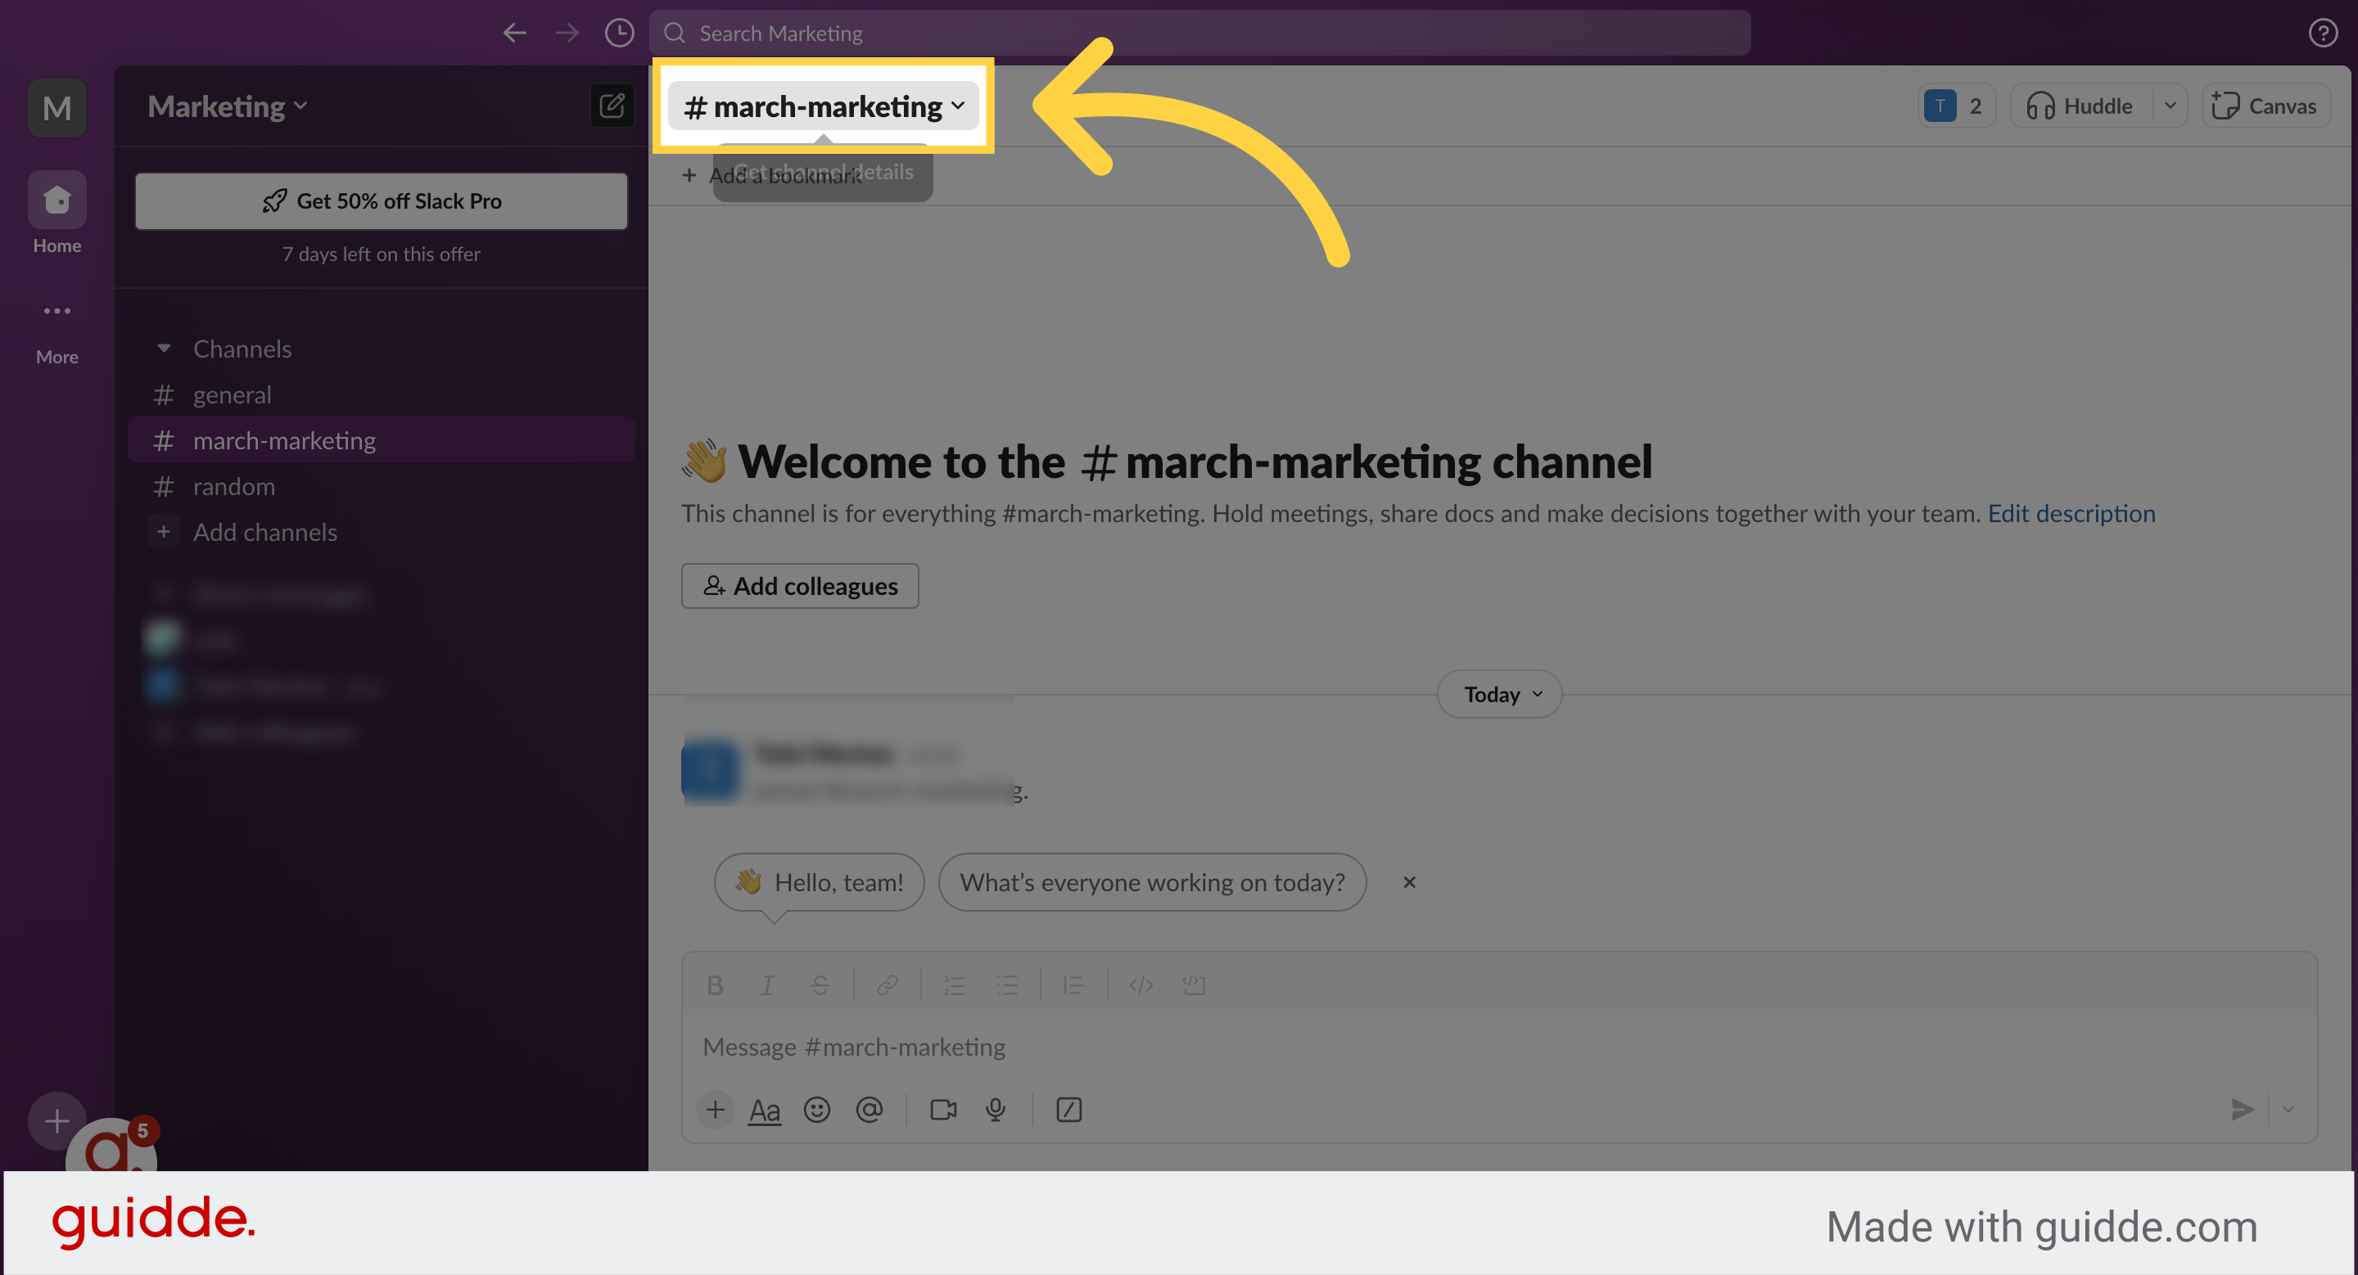Record an audio clip with the microphone icon
Image resolution: width=2358 pixels, height=1275 pixels.
pyautogui.click(x=996, y=1110)
